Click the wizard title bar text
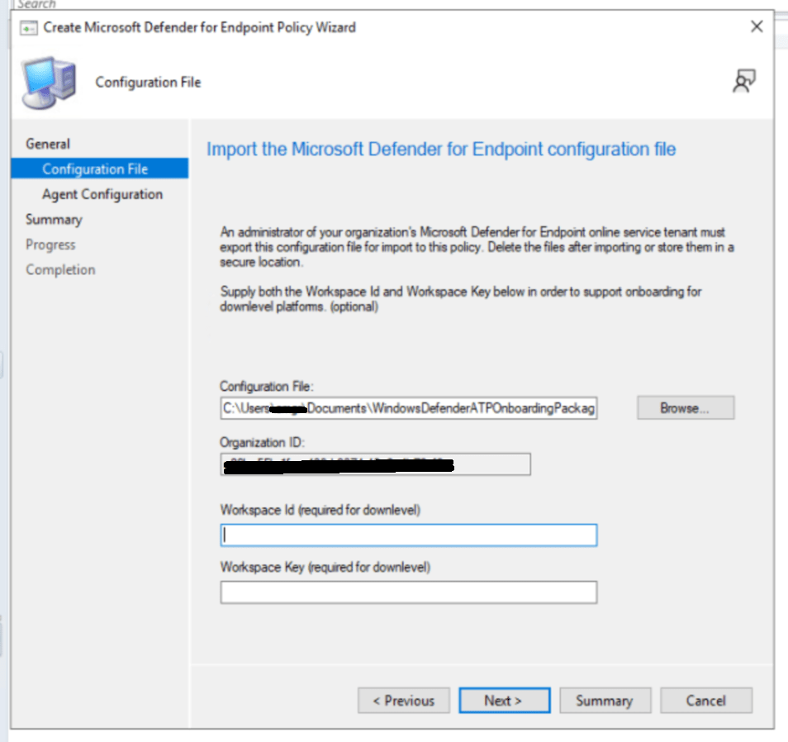 199,27
